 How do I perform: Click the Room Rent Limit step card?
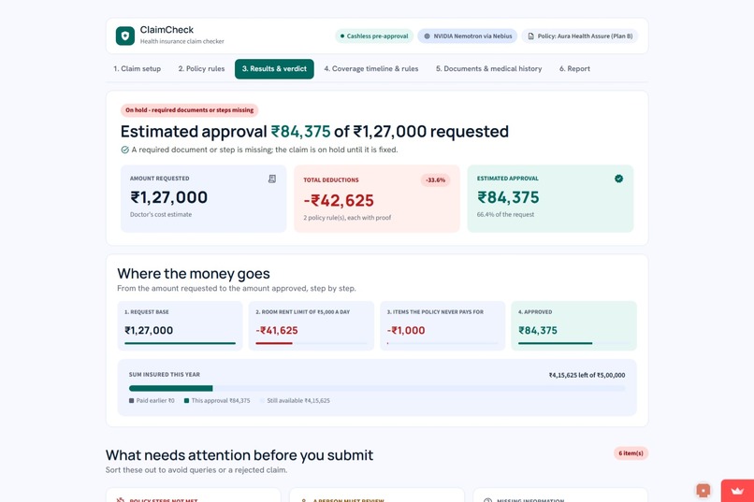(x=312, y=325)
